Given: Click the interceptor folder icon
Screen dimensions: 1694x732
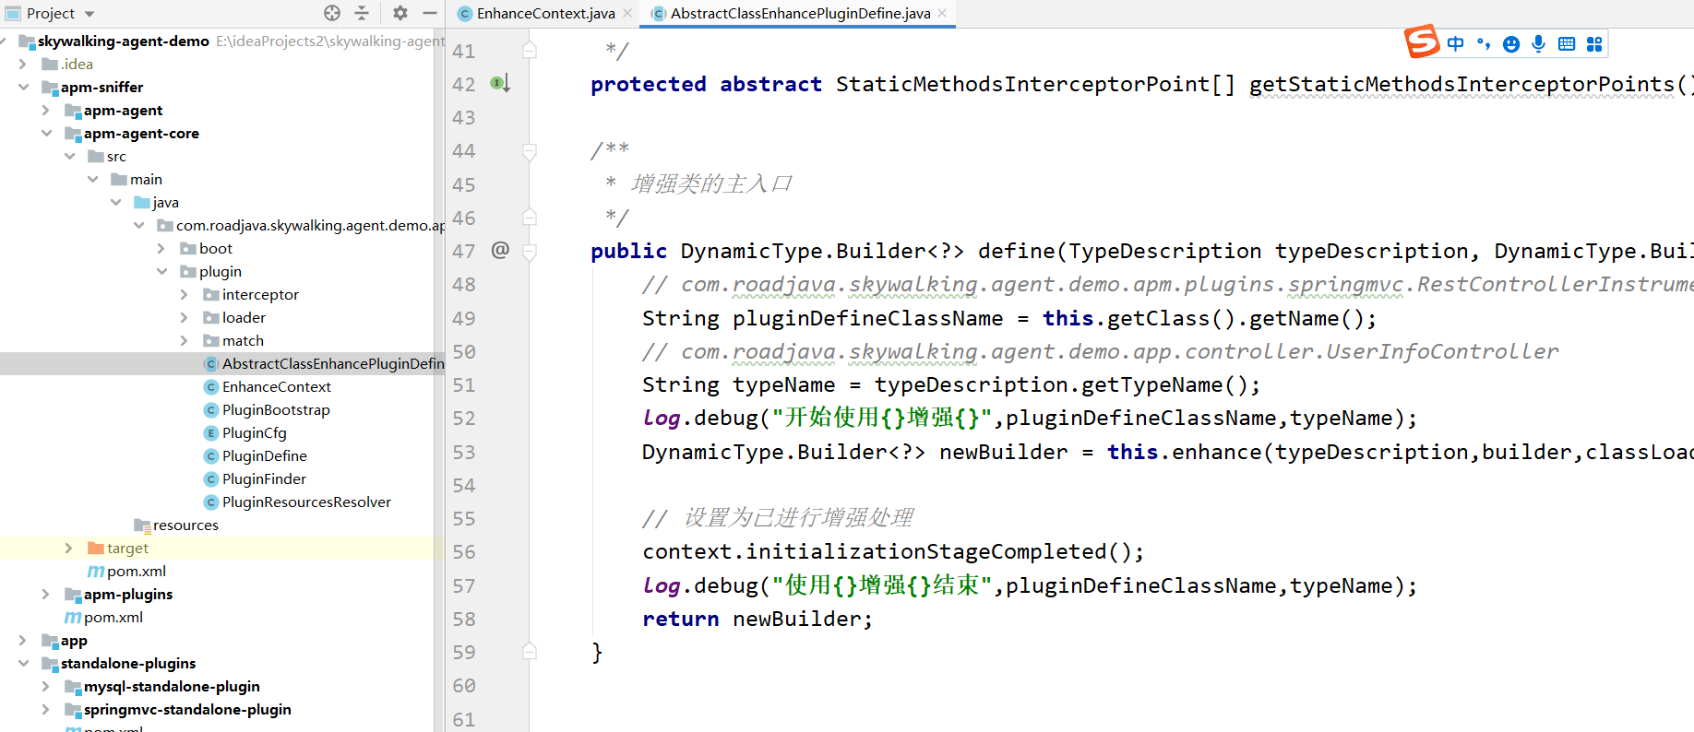Looking at the screenshot, I should (x=210, y=294).
